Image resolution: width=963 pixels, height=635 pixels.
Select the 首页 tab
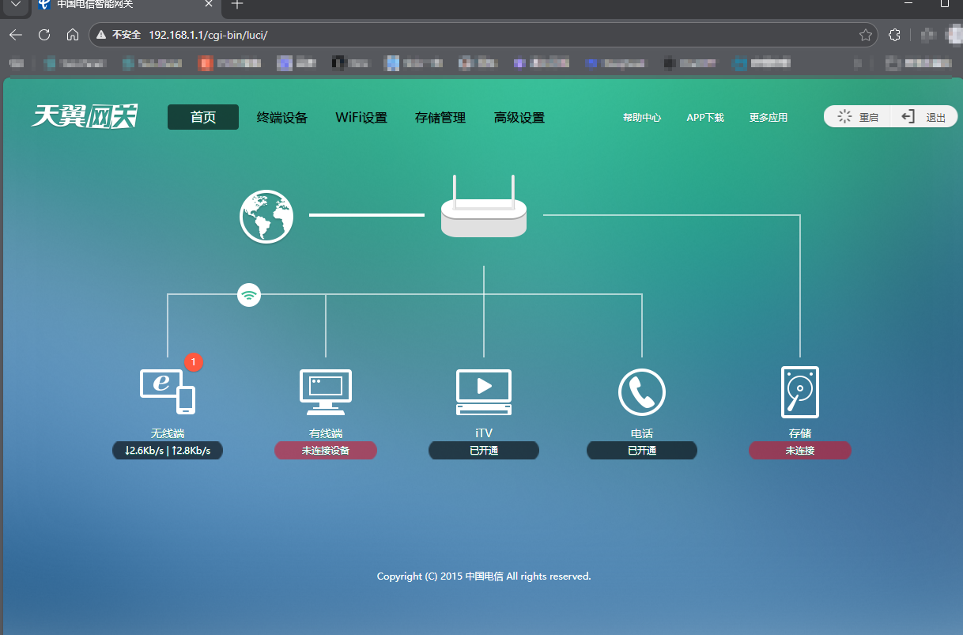[203, 117]
